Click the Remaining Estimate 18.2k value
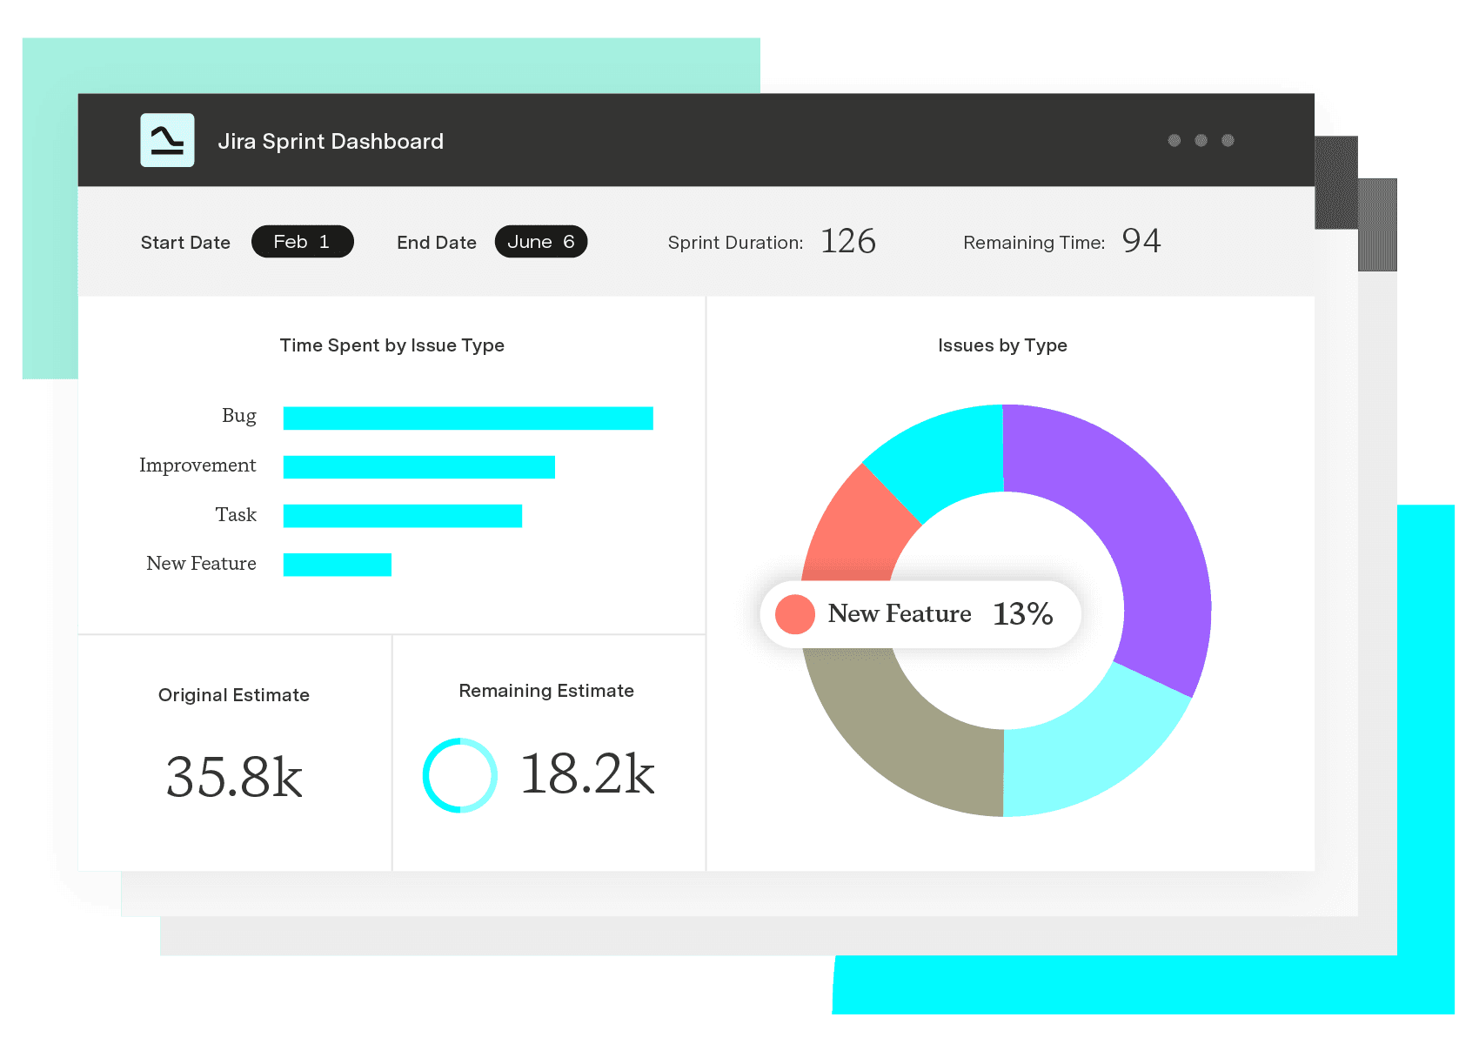 tap(587, 774)
